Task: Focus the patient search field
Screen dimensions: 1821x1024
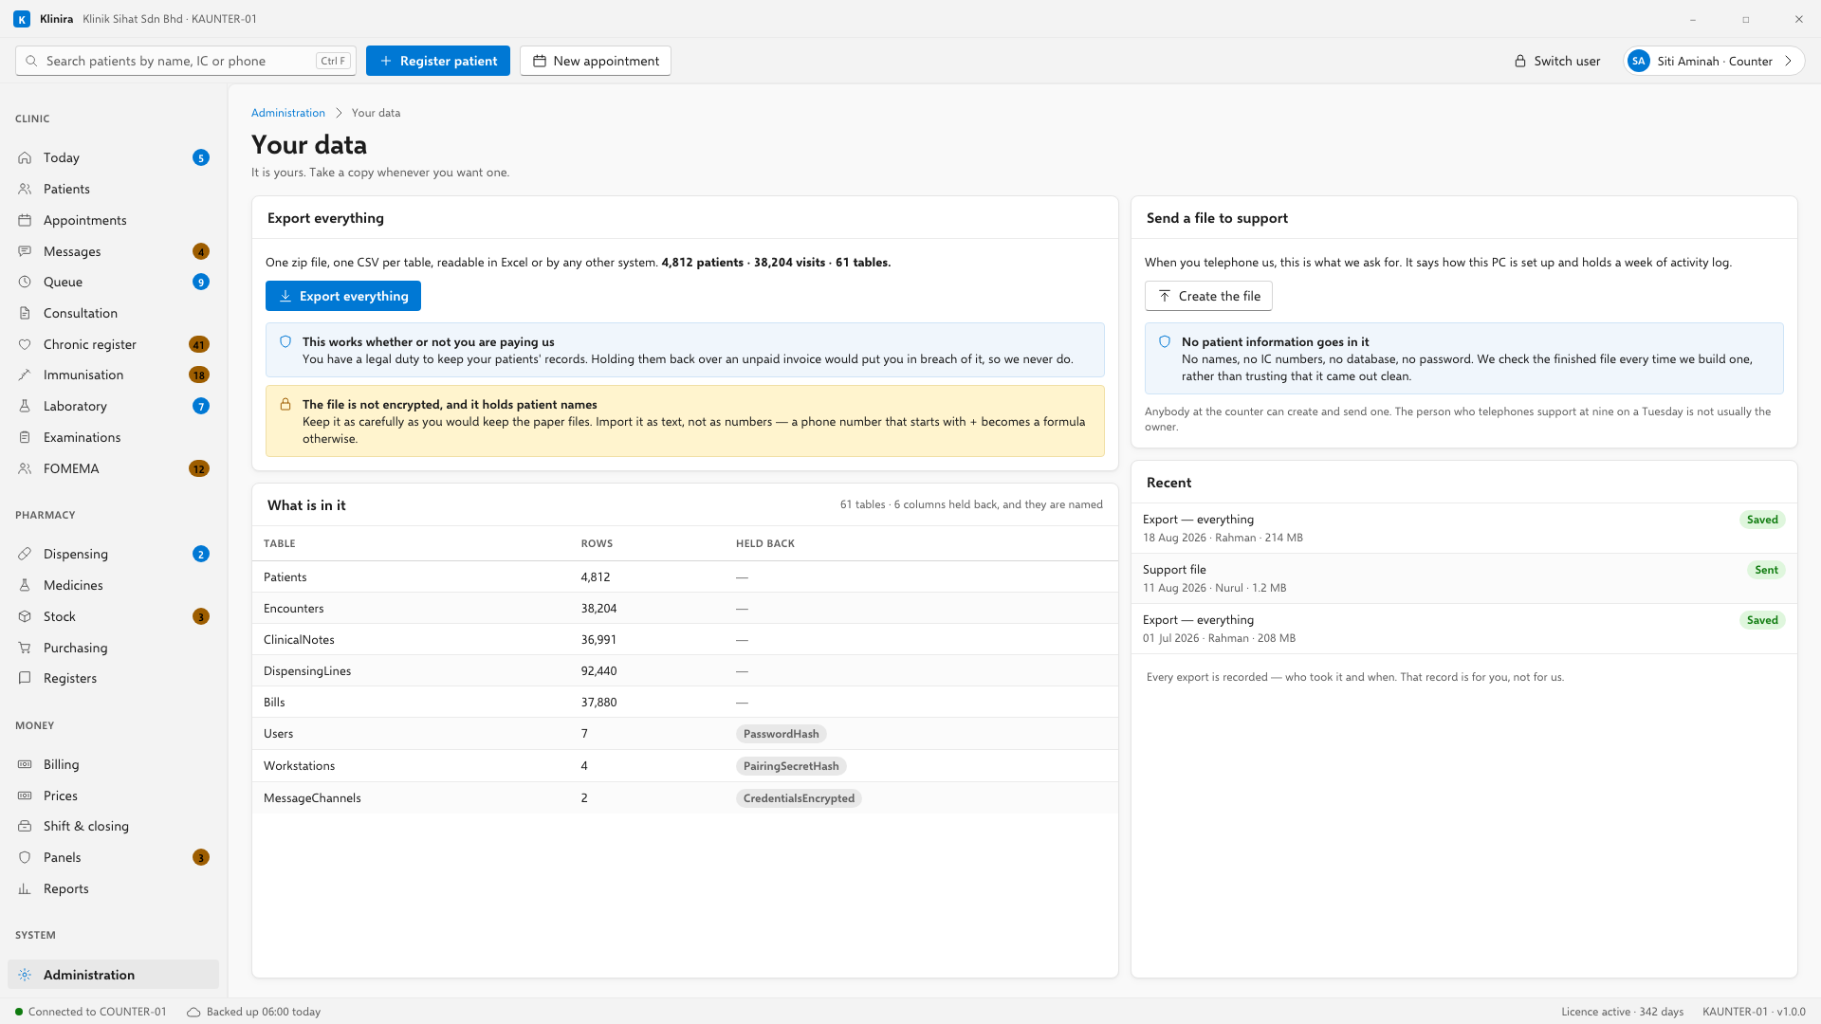Action: click(186, 61)
